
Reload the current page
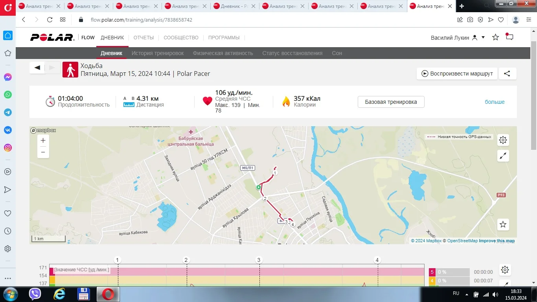(50, 20)
